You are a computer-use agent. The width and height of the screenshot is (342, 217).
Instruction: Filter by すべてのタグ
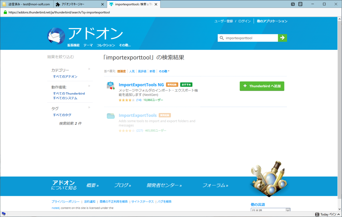[x=62, y=115]
